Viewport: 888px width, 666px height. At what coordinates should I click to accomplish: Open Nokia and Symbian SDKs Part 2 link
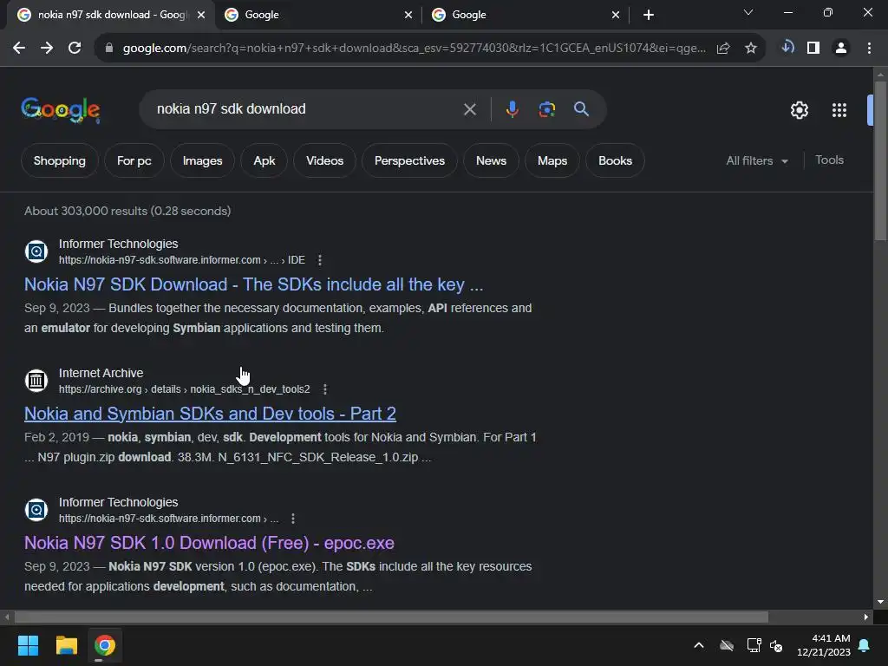click(210, 414)
